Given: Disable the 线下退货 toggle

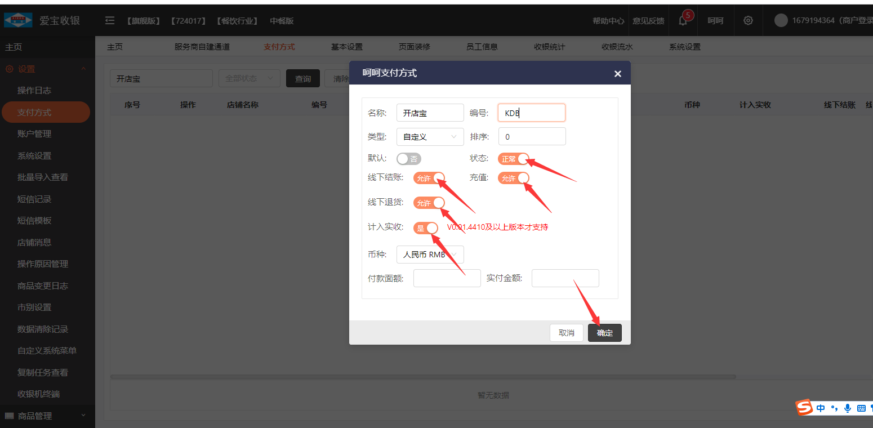Looking at the screenshot, I should pos(429,203).
